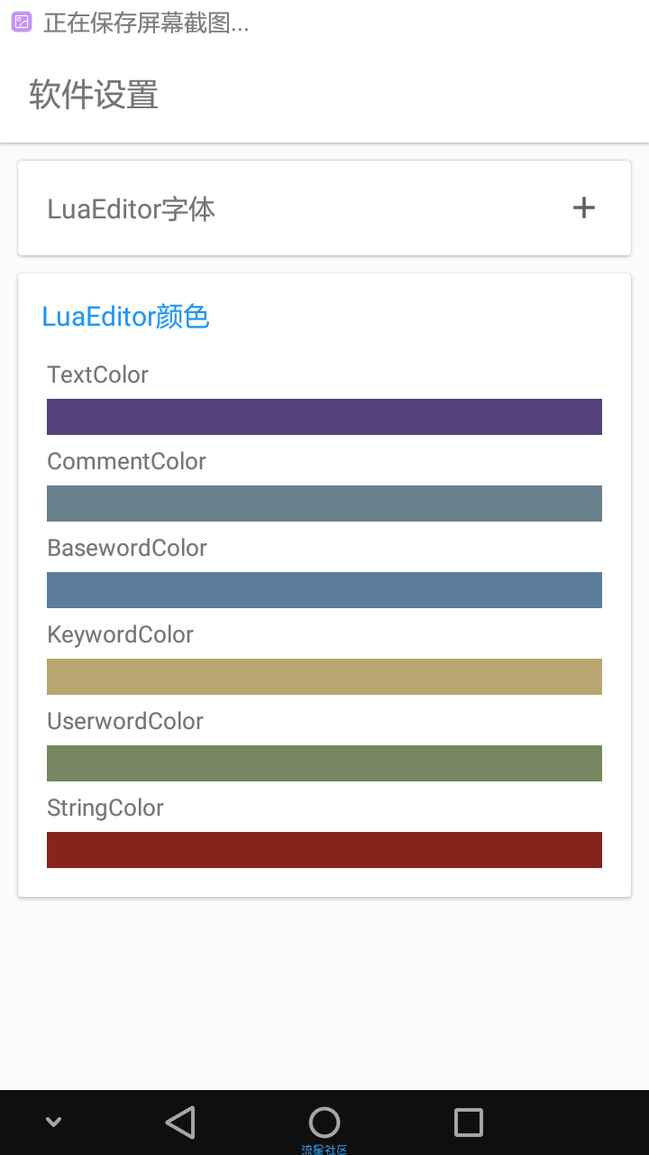Pick the dark red StringColor swatch
649x1155 pixels.
click(x=324, y=850)
